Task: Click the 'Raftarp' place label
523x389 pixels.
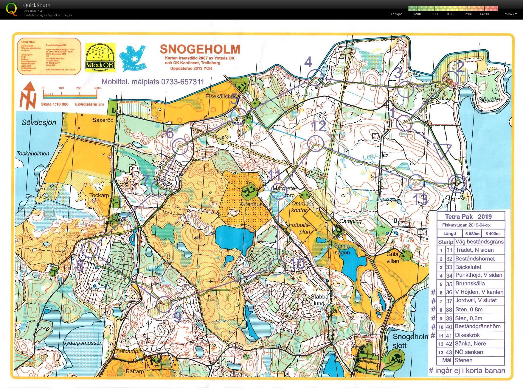Action: pos(135,371)
